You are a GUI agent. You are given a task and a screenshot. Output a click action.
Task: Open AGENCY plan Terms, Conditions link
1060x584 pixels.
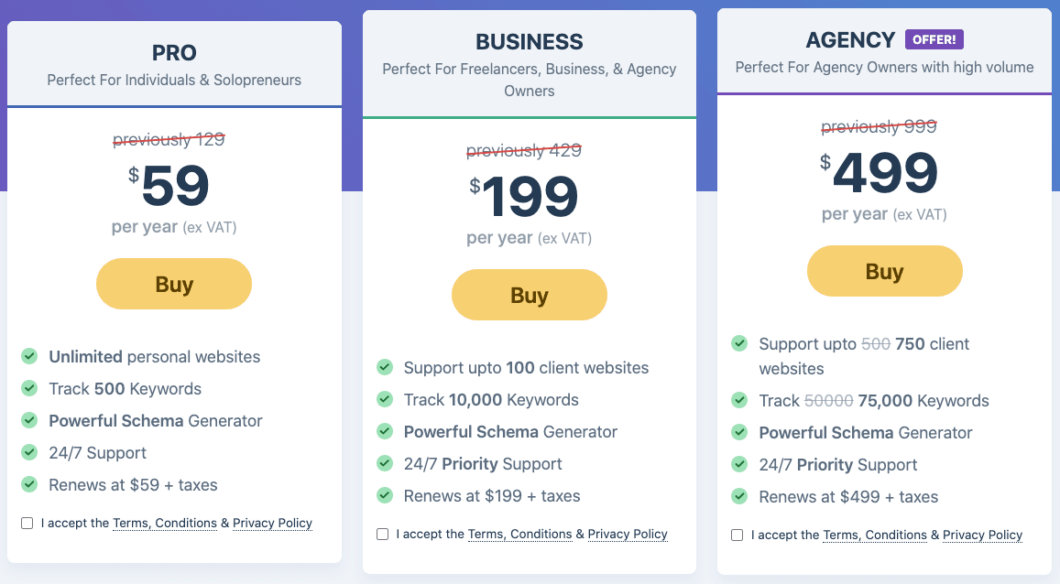click(x=875, y=535)
